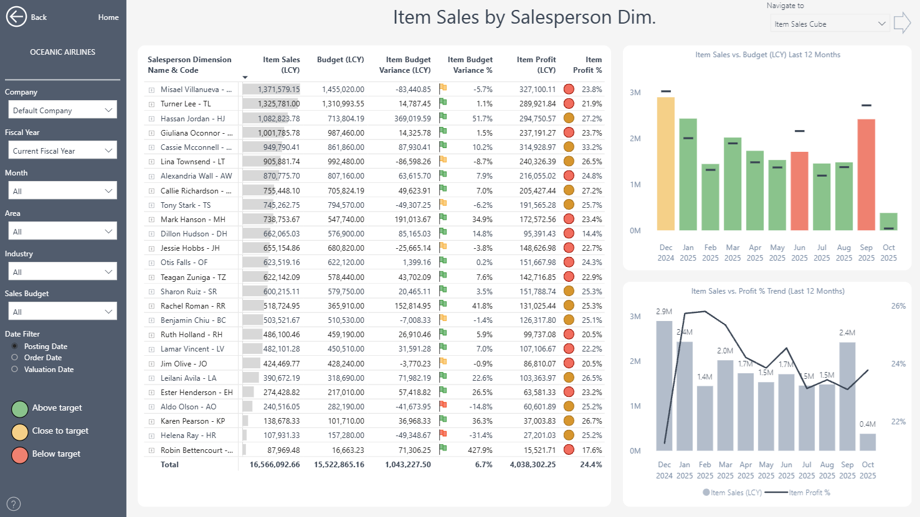Click the green Above target color swatch
The image size is (920, 517).
tap(20, 409)
